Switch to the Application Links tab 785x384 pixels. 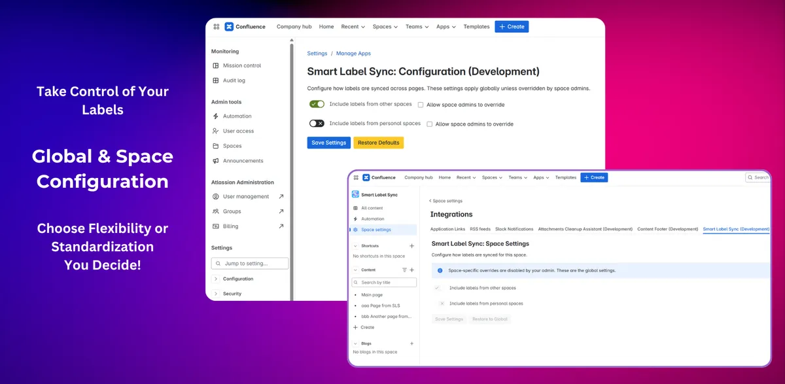(x=447, y=229)
